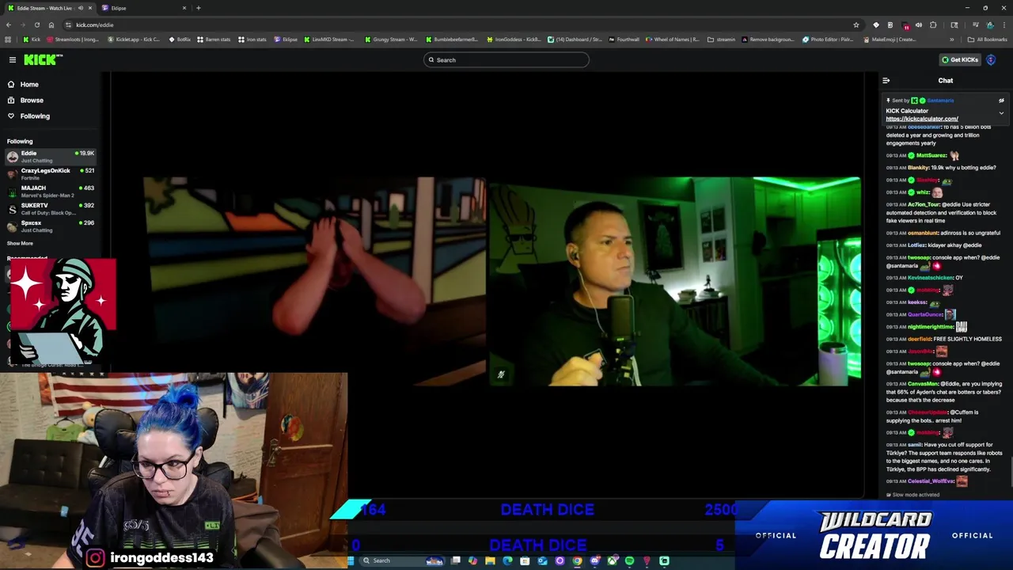The image size is (1013, 570).
Task: Click the taskbar Search box
Action: coord(401,560)
